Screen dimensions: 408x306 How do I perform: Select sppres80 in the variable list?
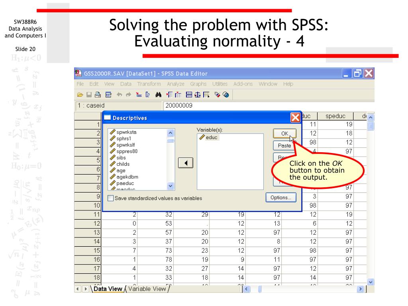pos(124,151)
